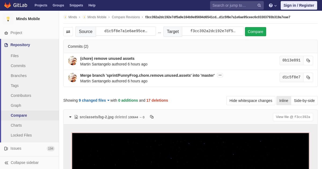Open Groups in the top navigation
Screen dimensions: 322x169
click(58, 5)
